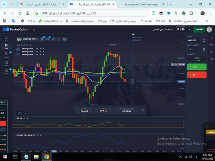Open File Explorer from taskbar
This screenshot has height=161, width=215.
pos(36,157)
